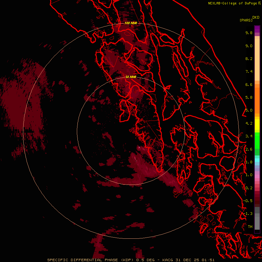
Task: Click the KACG station identifier
Action: tap(168, 260)
